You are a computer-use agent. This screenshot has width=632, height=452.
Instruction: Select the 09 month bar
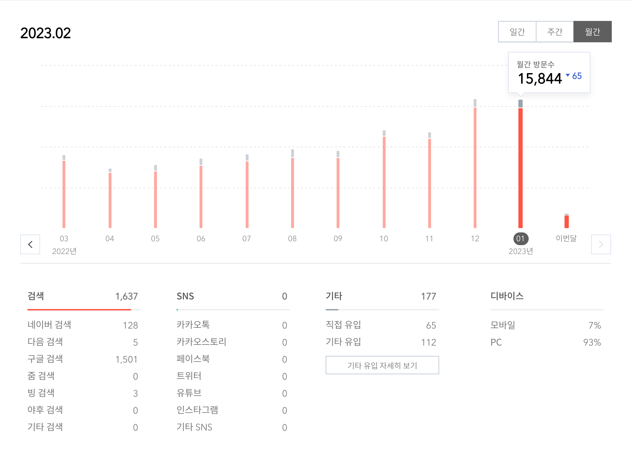338,189
